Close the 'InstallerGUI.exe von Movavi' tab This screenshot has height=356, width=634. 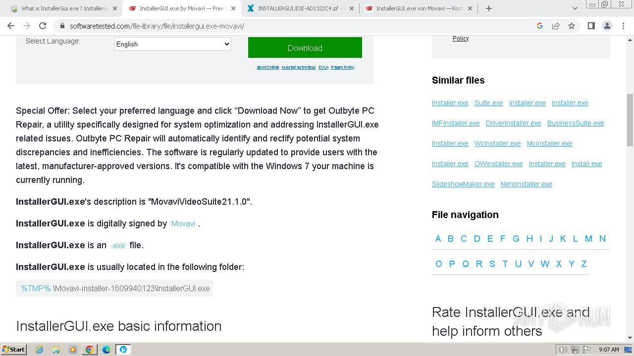[x=470, y=8]
